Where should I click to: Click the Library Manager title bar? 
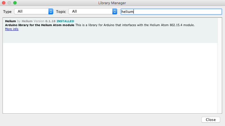coord(112,3)
